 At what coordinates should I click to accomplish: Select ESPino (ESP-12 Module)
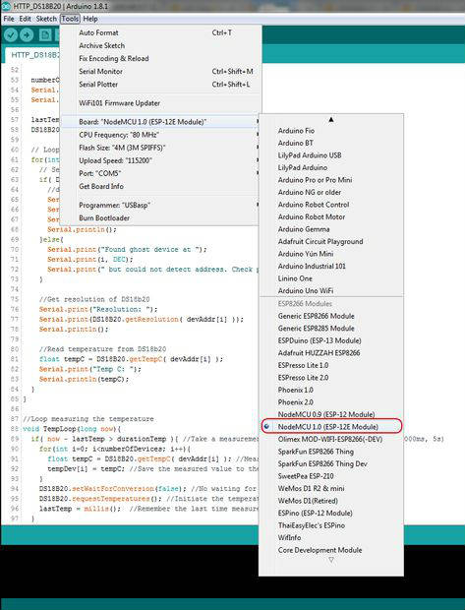[x=331, y=514]
